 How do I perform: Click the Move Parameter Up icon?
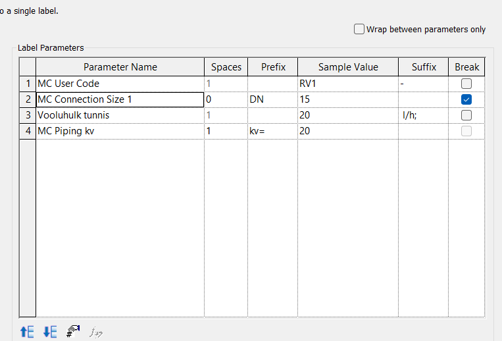(x=27, y=332)
